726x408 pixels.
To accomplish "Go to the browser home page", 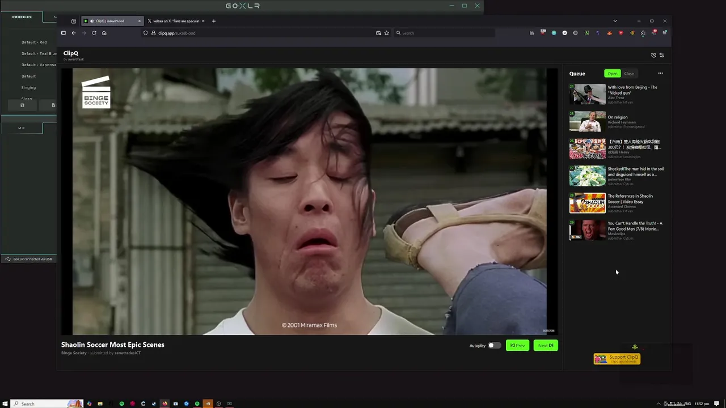I will (104, 33).
